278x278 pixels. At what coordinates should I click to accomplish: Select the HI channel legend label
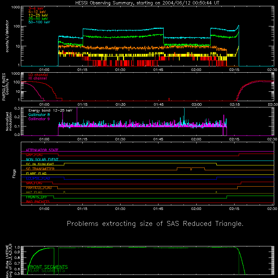click(38, 79)
